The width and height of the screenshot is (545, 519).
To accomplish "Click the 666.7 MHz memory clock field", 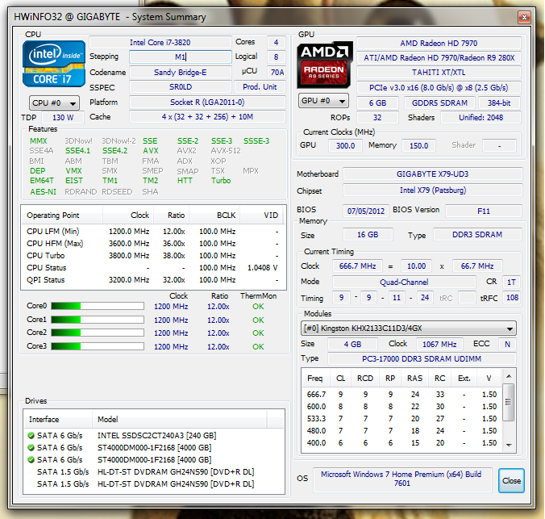I will pyautogui.click(x=357, y=266).
